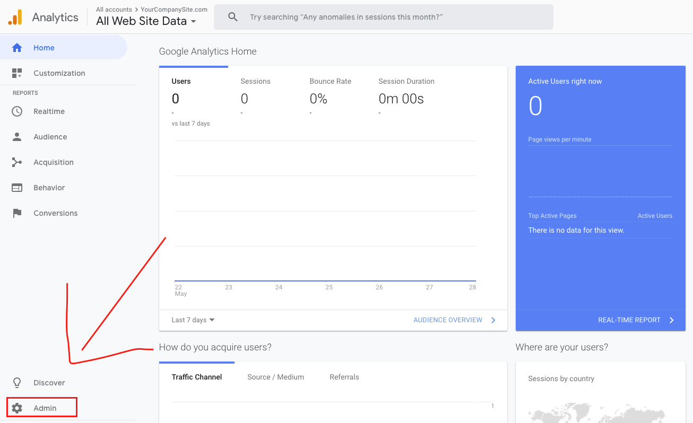Switch to the Traffic Channel tab

197,377
